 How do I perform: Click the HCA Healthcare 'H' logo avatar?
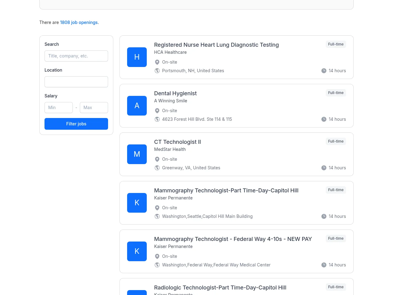tap(137, 57)
